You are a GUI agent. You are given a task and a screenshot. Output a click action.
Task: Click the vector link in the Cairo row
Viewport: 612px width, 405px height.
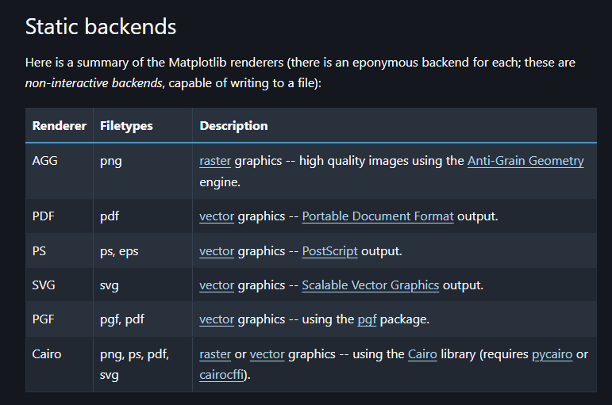[267, 354]
